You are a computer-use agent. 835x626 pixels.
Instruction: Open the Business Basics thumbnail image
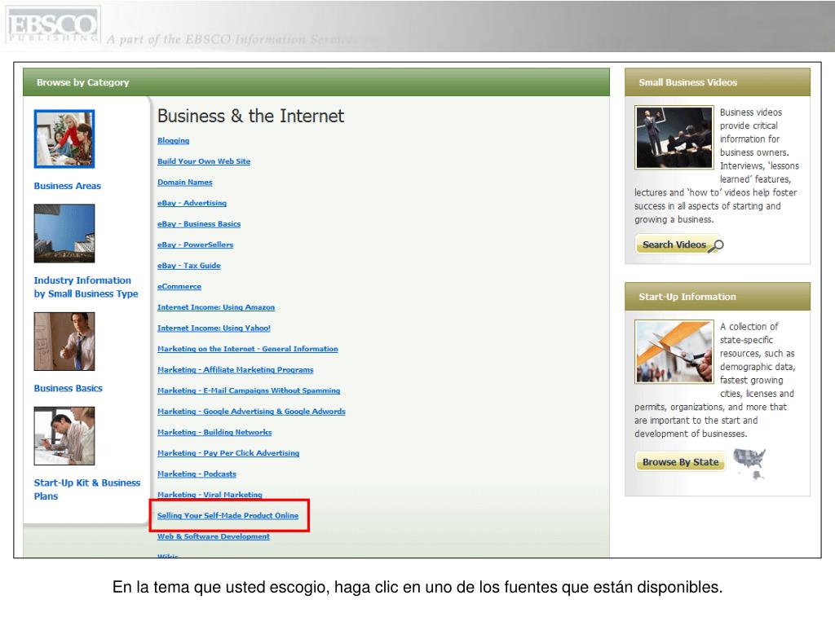tap(64, 342)
